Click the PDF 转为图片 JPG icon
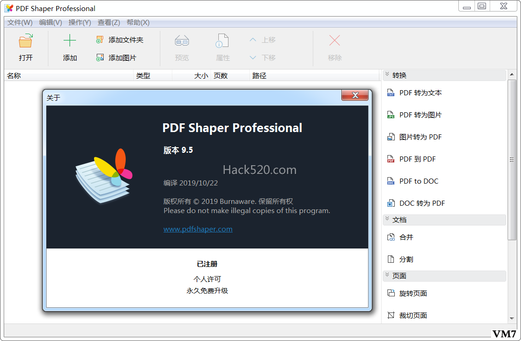 (391, 115)
